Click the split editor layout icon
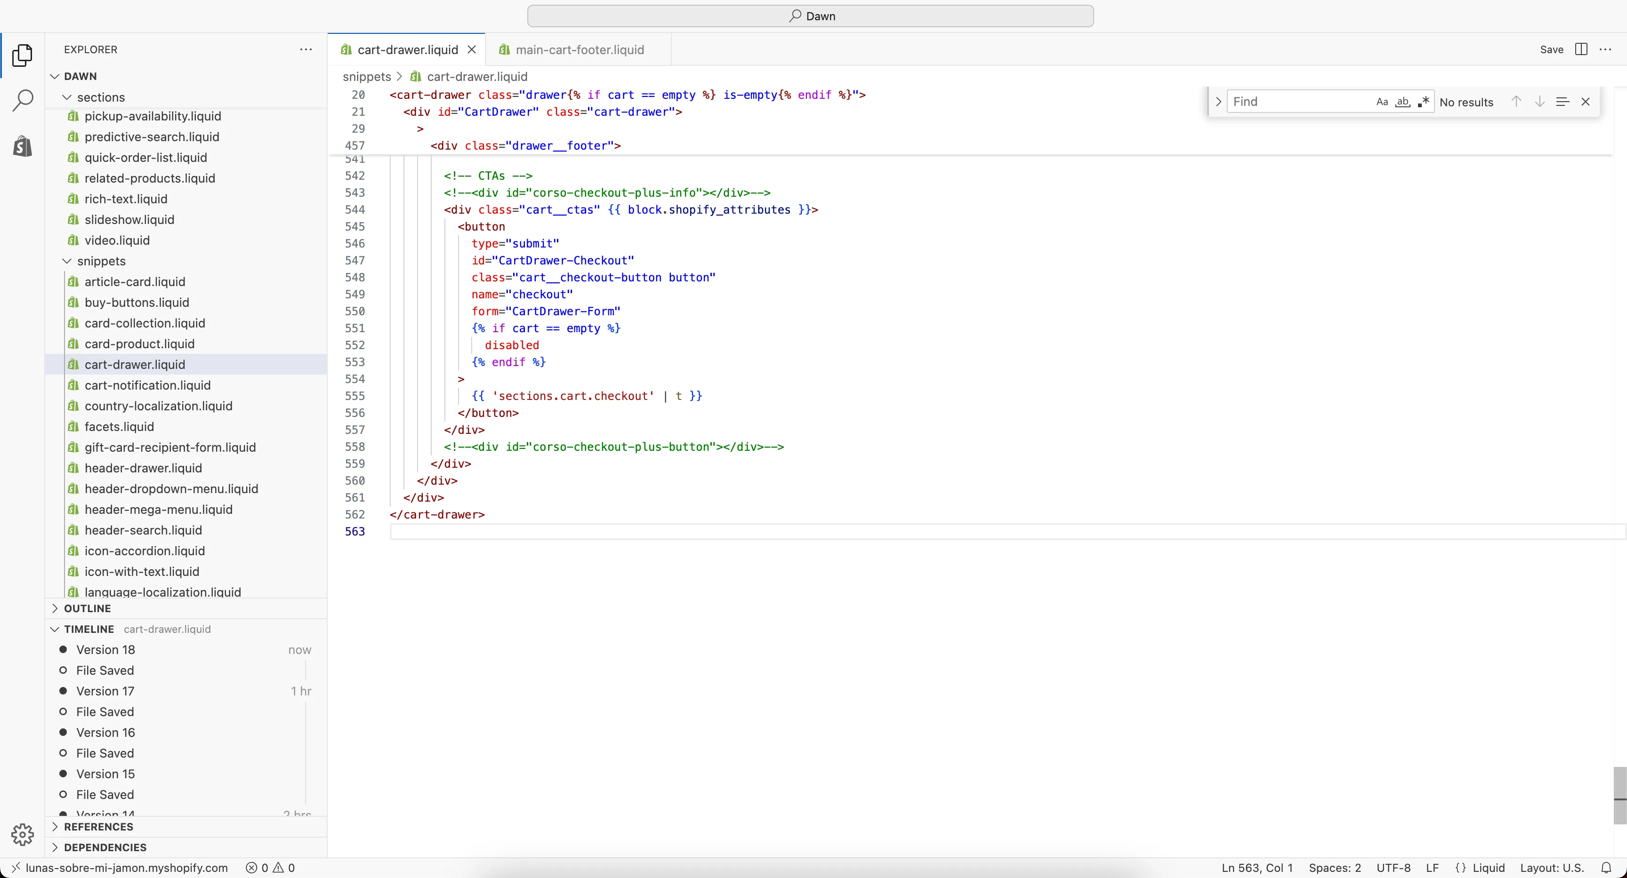Viewport: 1627px width, 878px height. pos(1581,49)
